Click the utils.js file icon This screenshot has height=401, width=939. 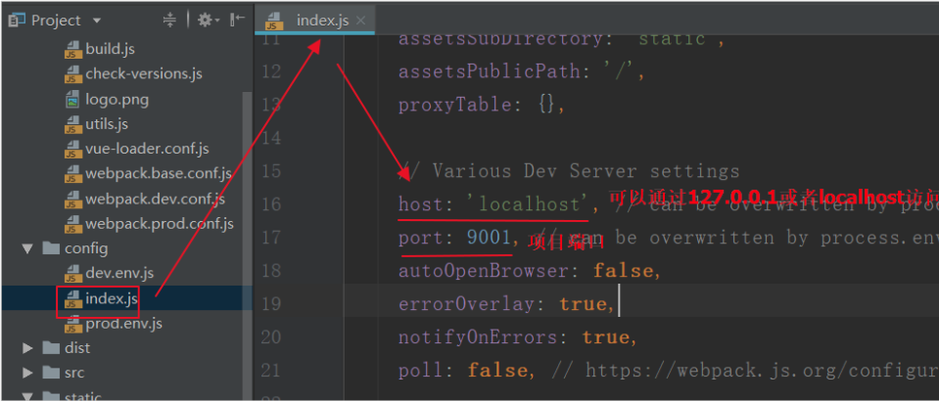[x=72, y=124]
